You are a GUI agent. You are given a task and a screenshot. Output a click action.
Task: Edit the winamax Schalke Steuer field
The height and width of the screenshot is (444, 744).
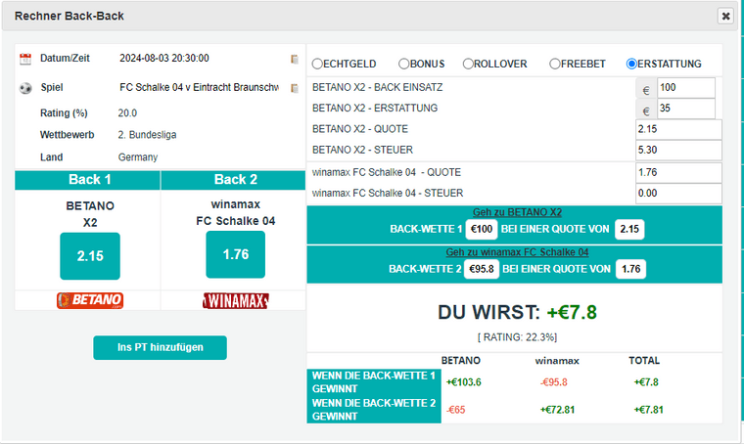[x=678, y=194]
